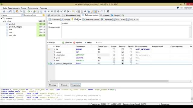193x108 pixels.
Task: Switch to the Код CREATE tab
Action: pos(120,19)
